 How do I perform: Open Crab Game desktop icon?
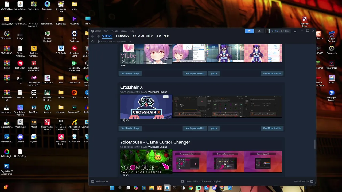[47, 79]
